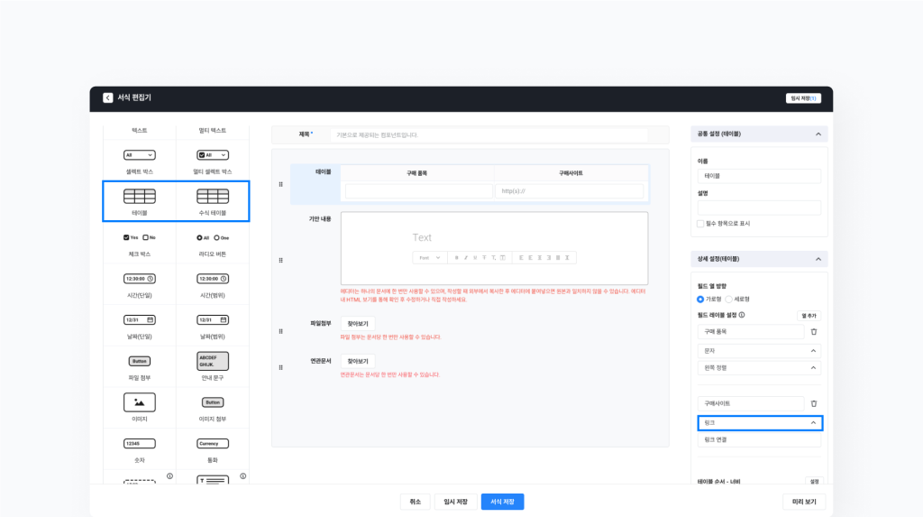Viewport: 923px width, 517px height.
Task: Select the 수식 테이블 component icon
Action: [213, 197]
